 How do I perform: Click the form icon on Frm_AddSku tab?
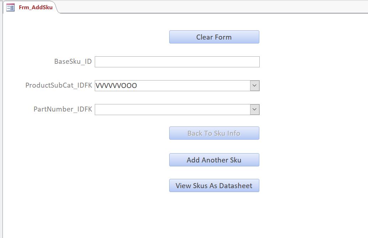point(10,7)
